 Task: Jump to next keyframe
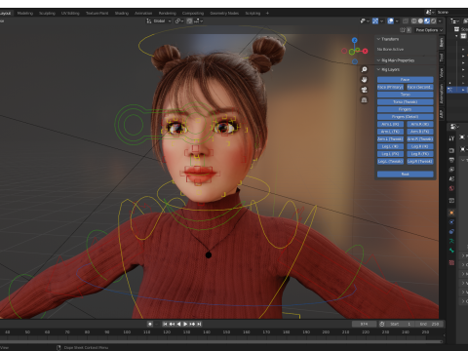click(192, 324)
